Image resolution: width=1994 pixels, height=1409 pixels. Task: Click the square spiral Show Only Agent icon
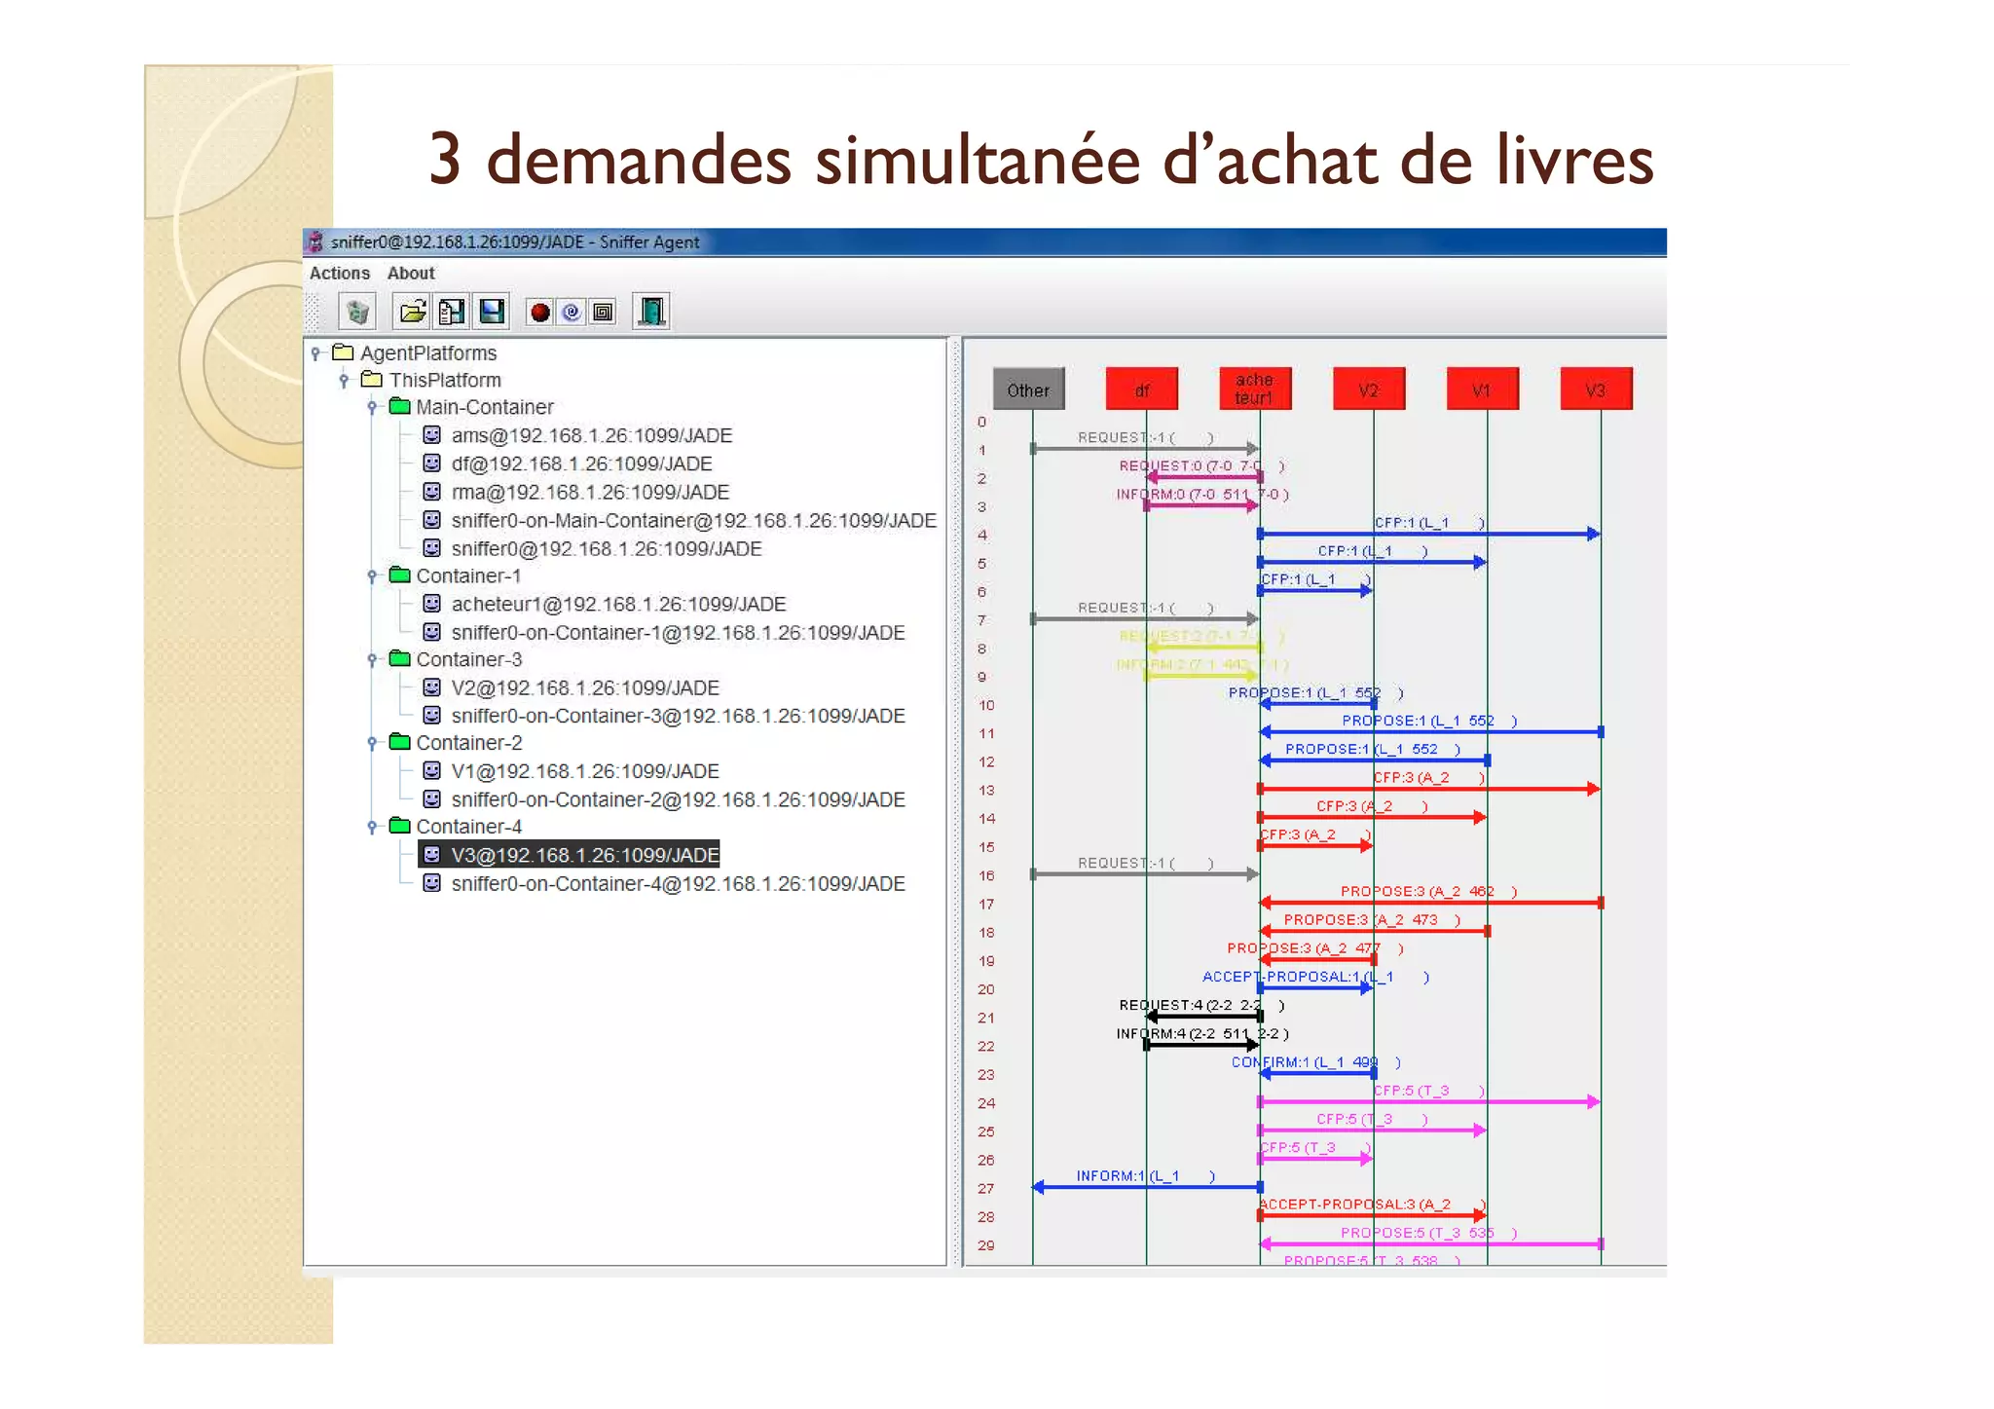click(x=604, y=312)
